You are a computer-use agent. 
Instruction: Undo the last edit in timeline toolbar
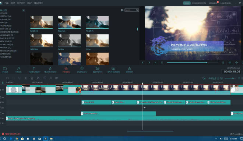7,78
